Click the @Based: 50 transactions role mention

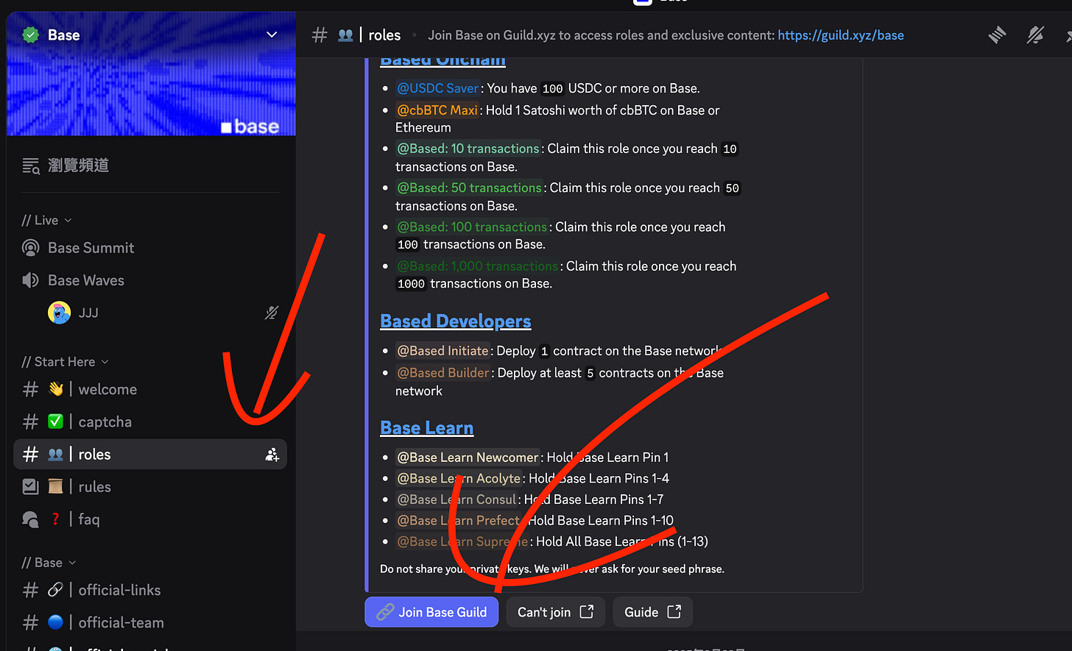pos(470,188)
